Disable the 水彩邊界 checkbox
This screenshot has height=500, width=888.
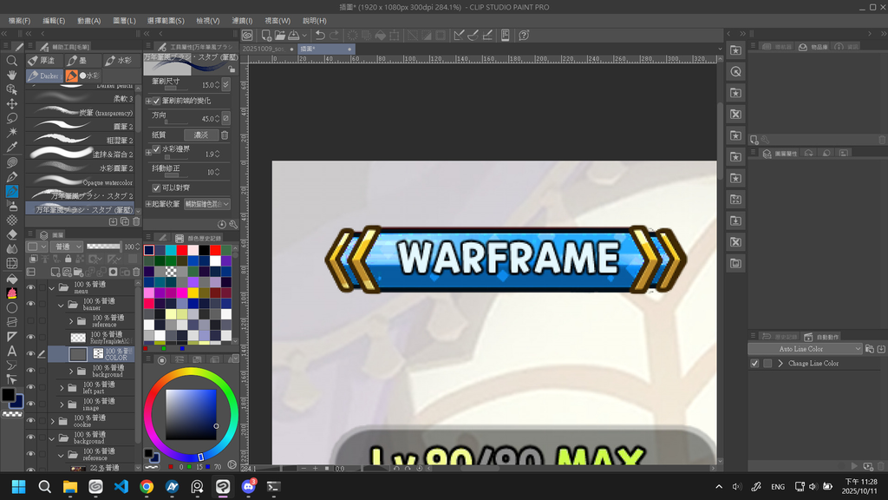157,149
